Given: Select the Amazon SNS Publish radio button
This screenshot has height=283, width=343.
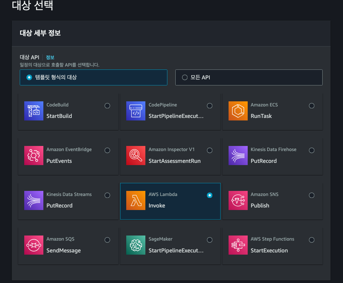Looking at the screenshot, I should coord(311,195).
